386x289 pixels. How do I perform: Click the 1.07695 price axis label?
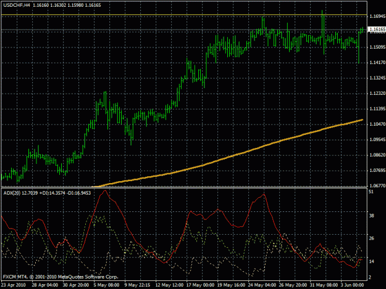click(x=377, y=171)
